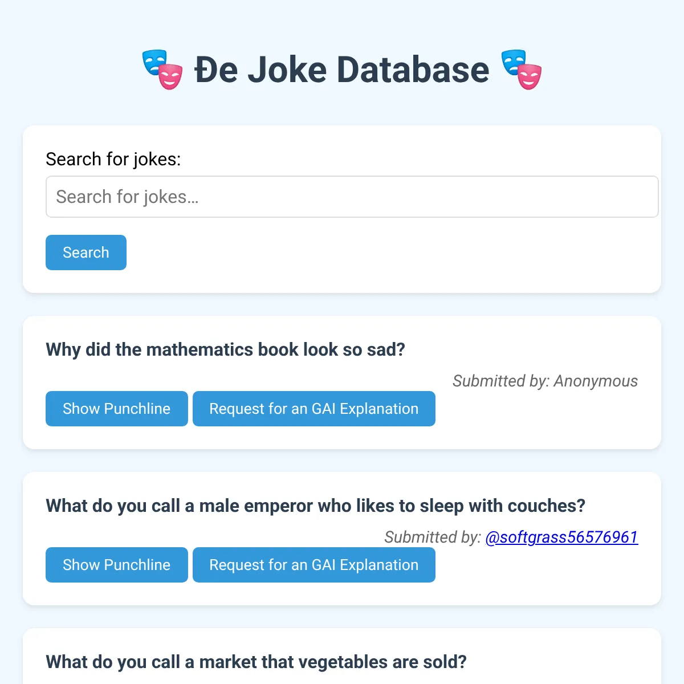Image resolution: width=684 pixels, height=684 pixels.
Task: Click the Ðe Joke Database heading
Action: click(342, 70)
